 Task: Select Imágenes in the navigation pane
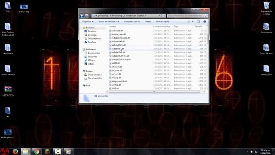tap(91, 56)
